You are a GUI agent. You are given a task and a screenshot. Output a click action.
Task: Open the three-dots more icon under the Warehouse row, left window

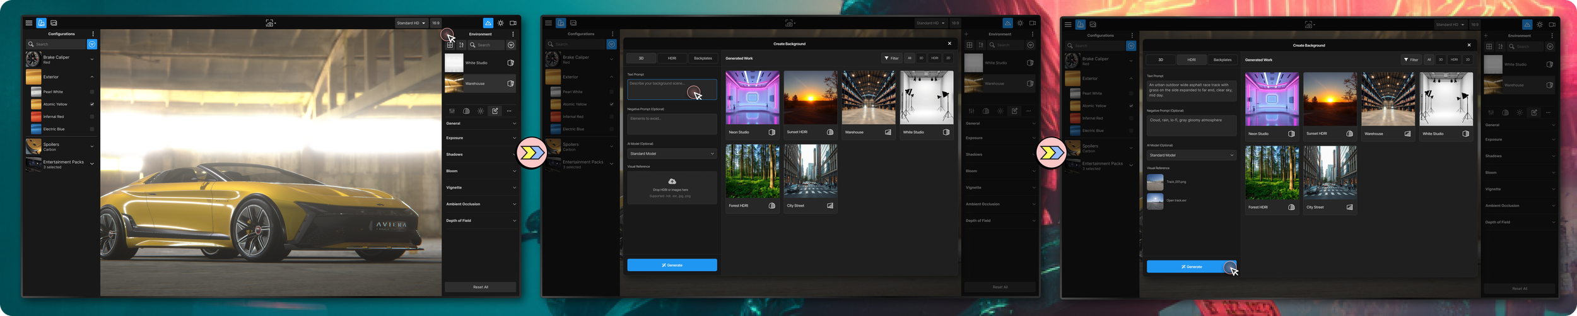coord(509,111)
